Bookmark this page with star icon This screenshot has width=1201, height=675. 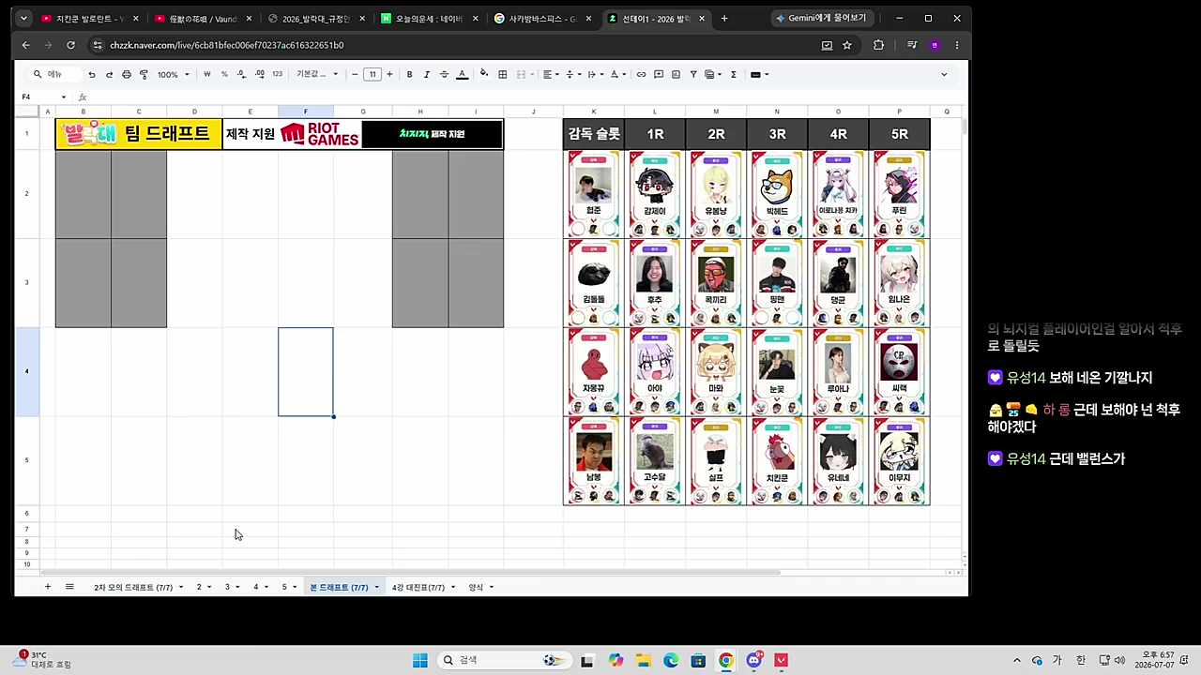point(847,45)
